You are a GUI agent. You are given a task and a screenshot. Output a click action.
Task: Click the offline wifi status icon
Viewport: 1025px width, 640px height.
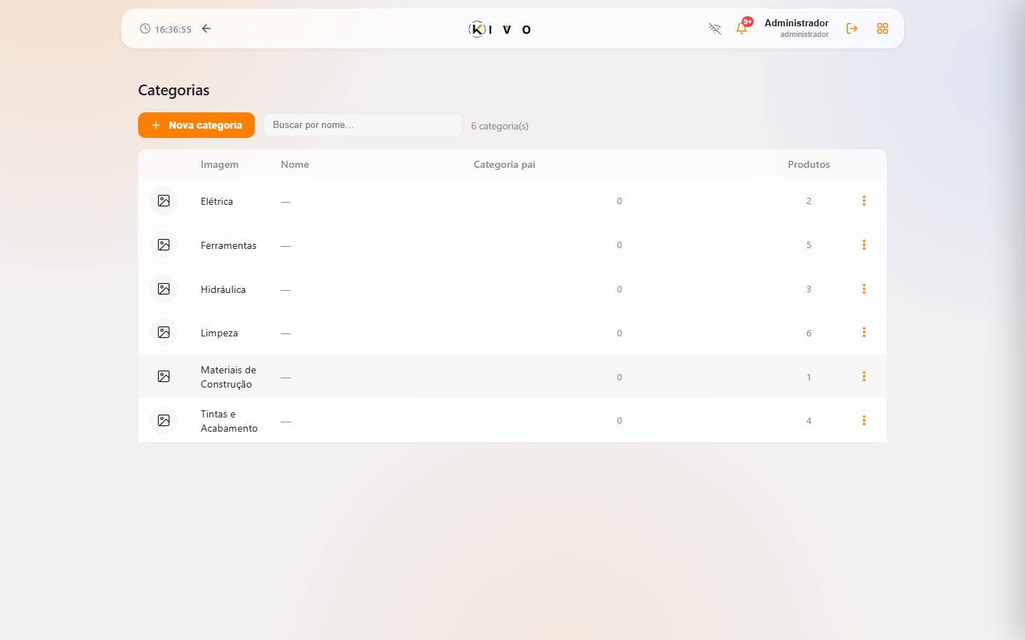(715, 28)
